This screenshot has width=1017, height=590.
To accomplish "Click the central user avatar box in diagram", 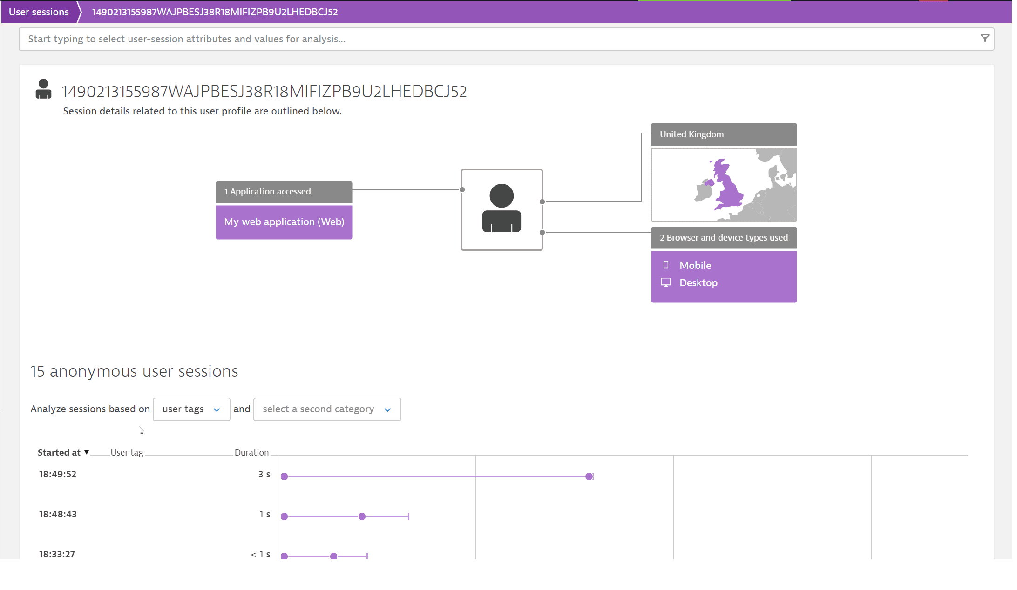I will pos(502,210).
